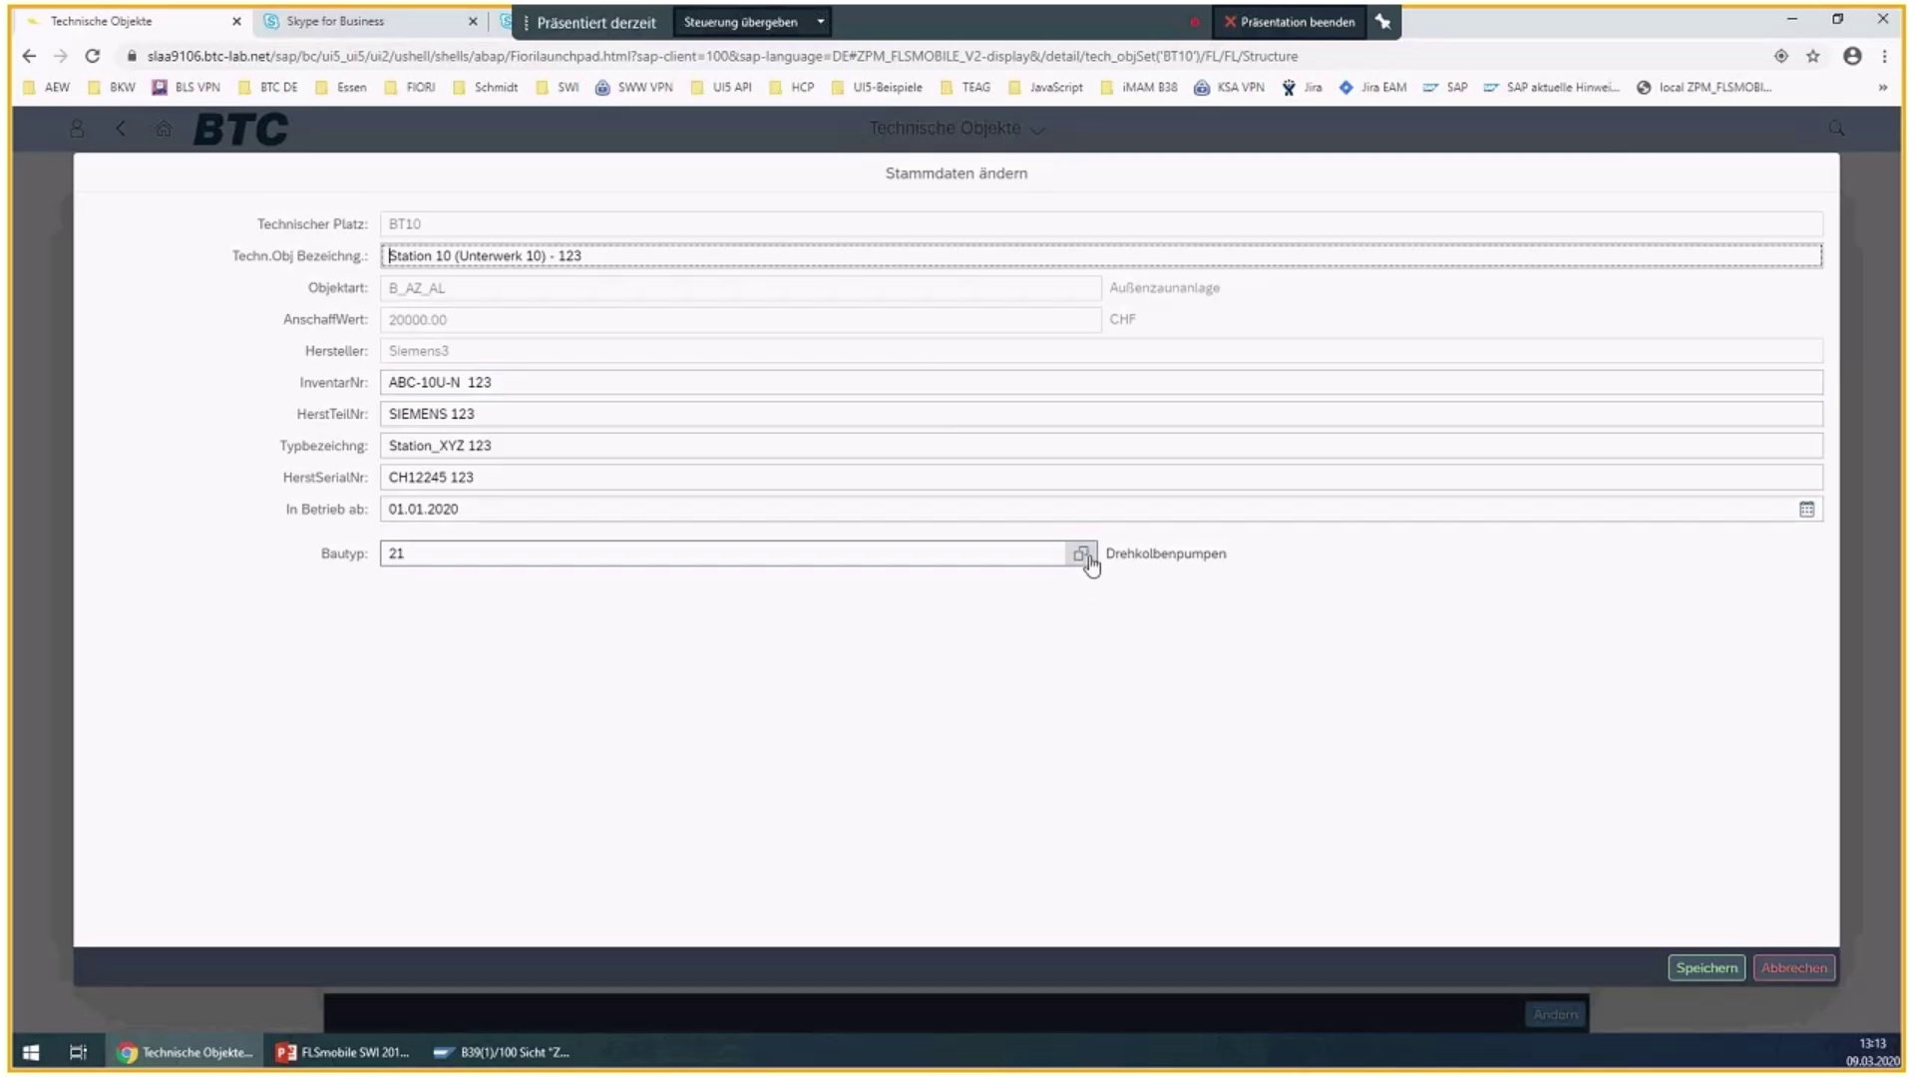Image resolution: width=1915 pixels, height=1077 pixels.
Task: Click the Abbrechen button
Action: [x=1793, y=967]
